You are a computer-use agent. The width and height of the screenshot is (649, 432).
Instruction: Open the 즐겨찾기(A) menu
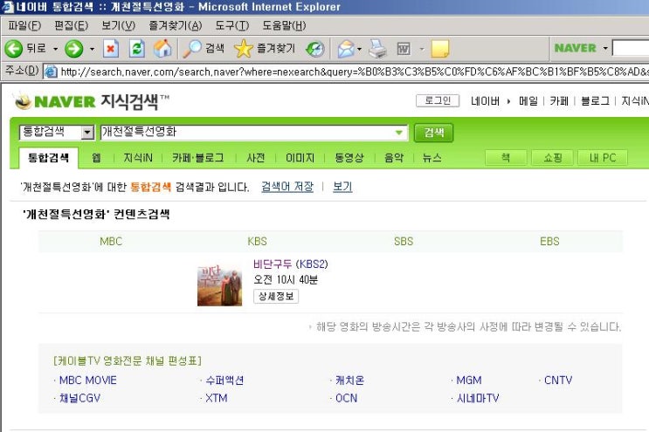tap(176, 25)
